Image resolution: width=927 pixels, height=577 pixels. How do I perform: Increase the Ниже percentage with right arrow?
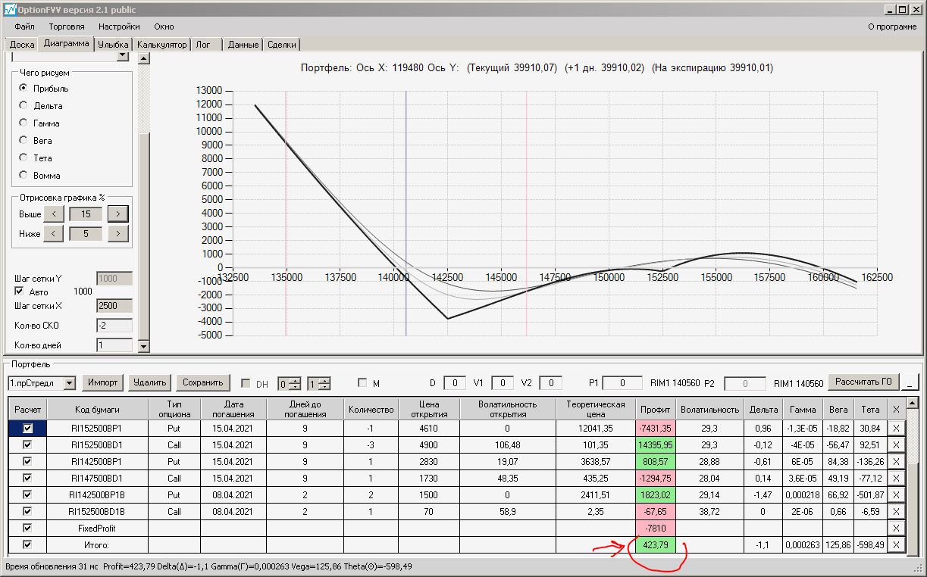pos(117,234)
